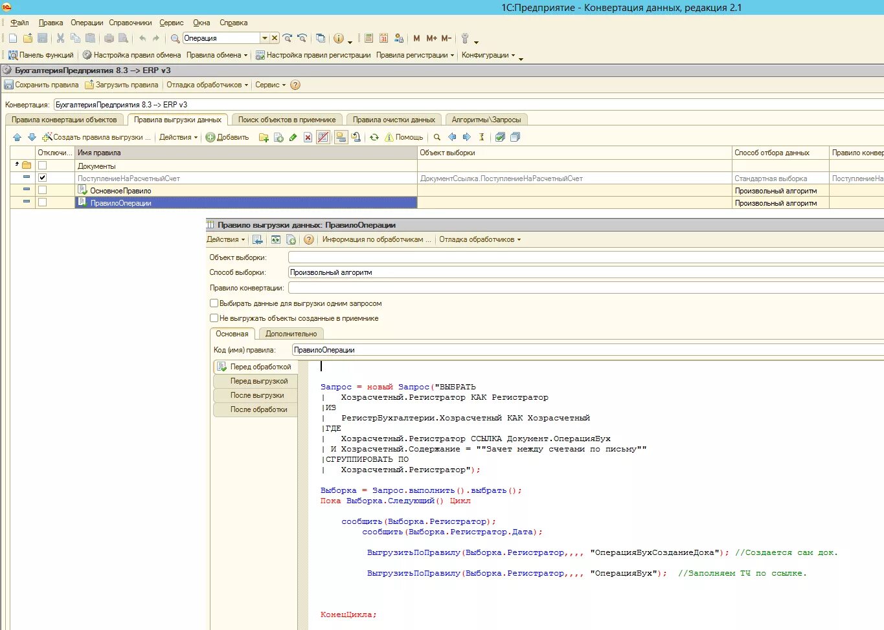Open the Справочники menu
884x630 pixels.
point(130,23)
